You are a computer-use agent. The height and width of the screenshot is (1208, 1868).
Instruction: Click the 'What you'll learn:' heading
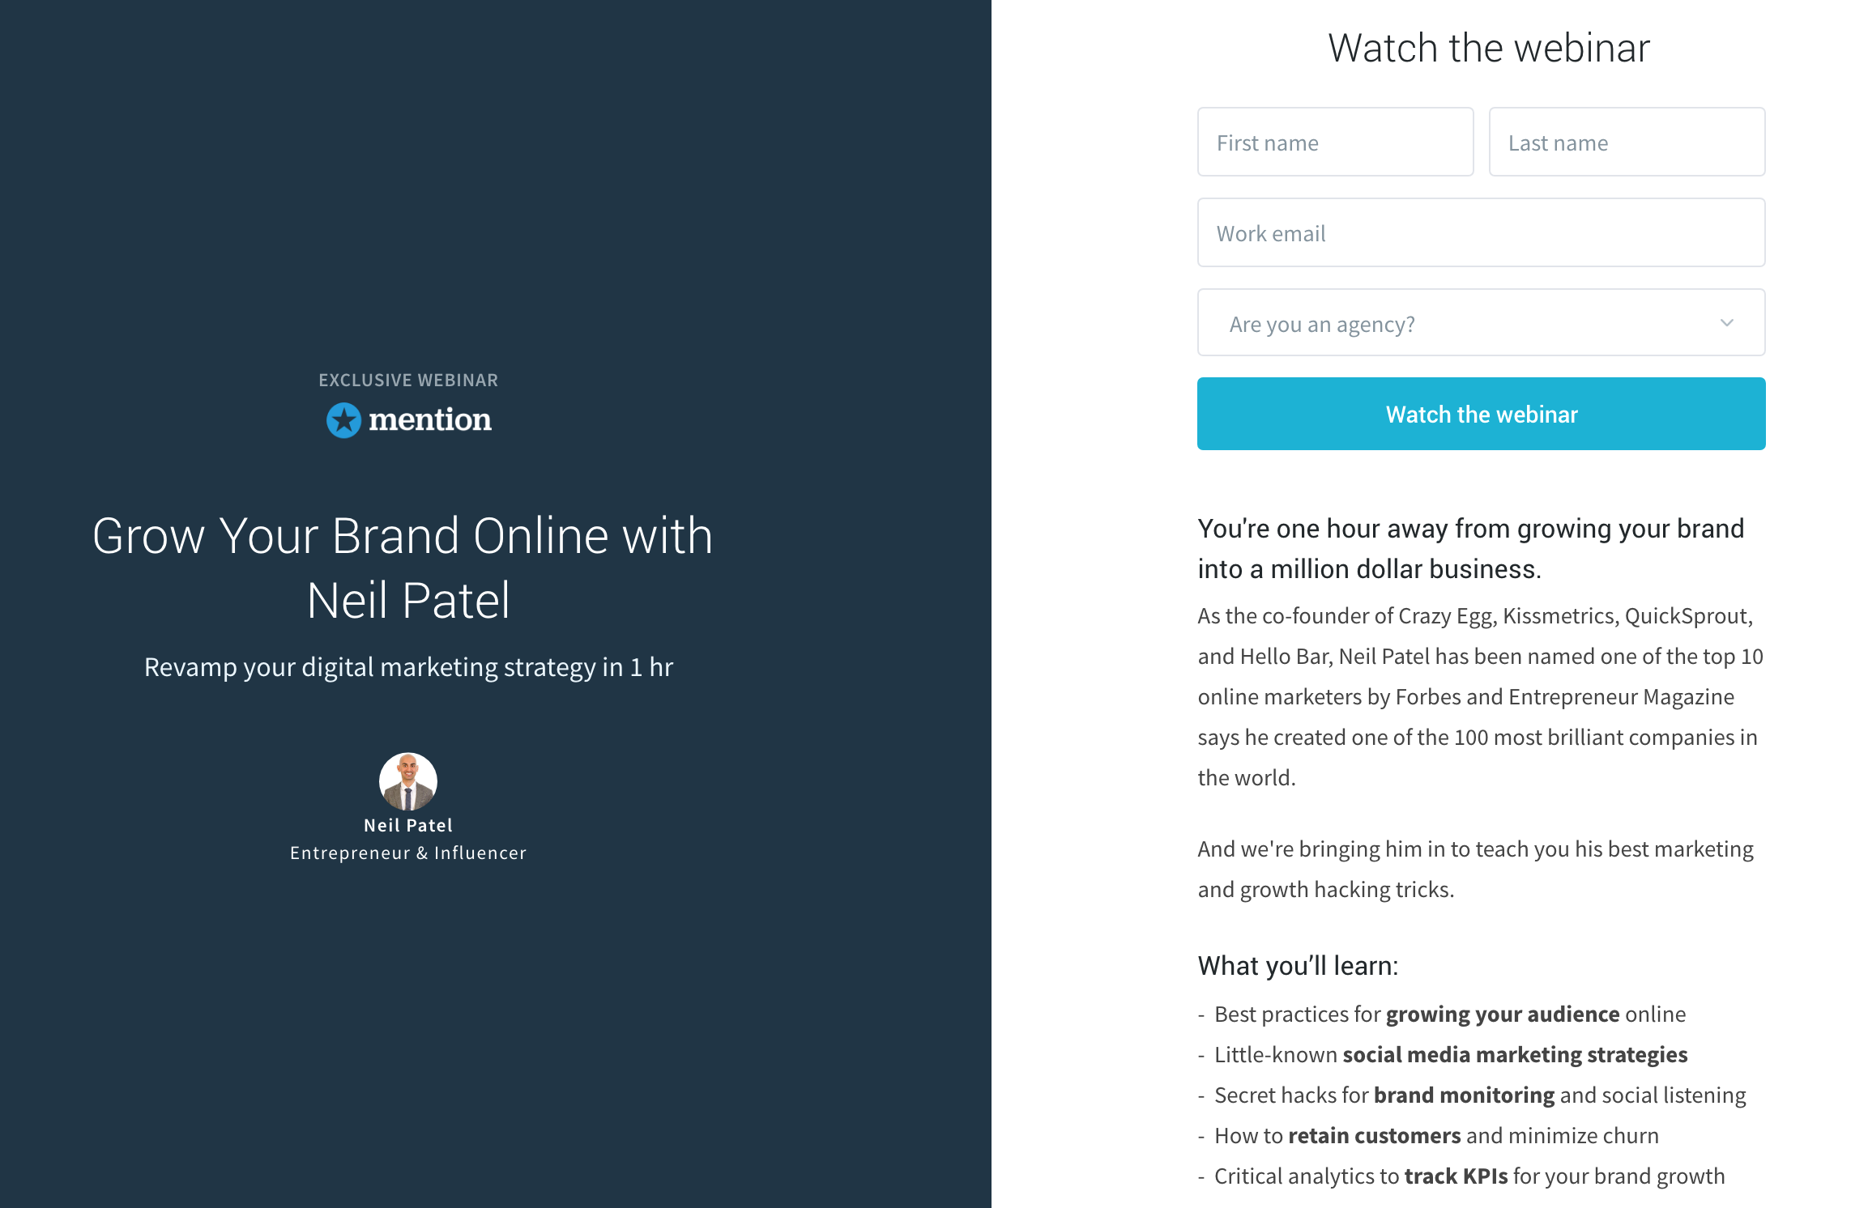click(1298, 966)
